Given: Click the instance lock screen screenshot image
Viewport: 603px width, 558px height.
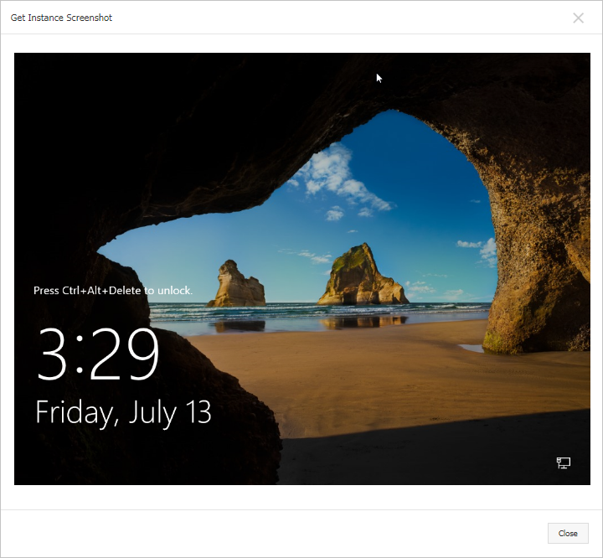Looking at the screenshot, I should [x=301, y=269].
